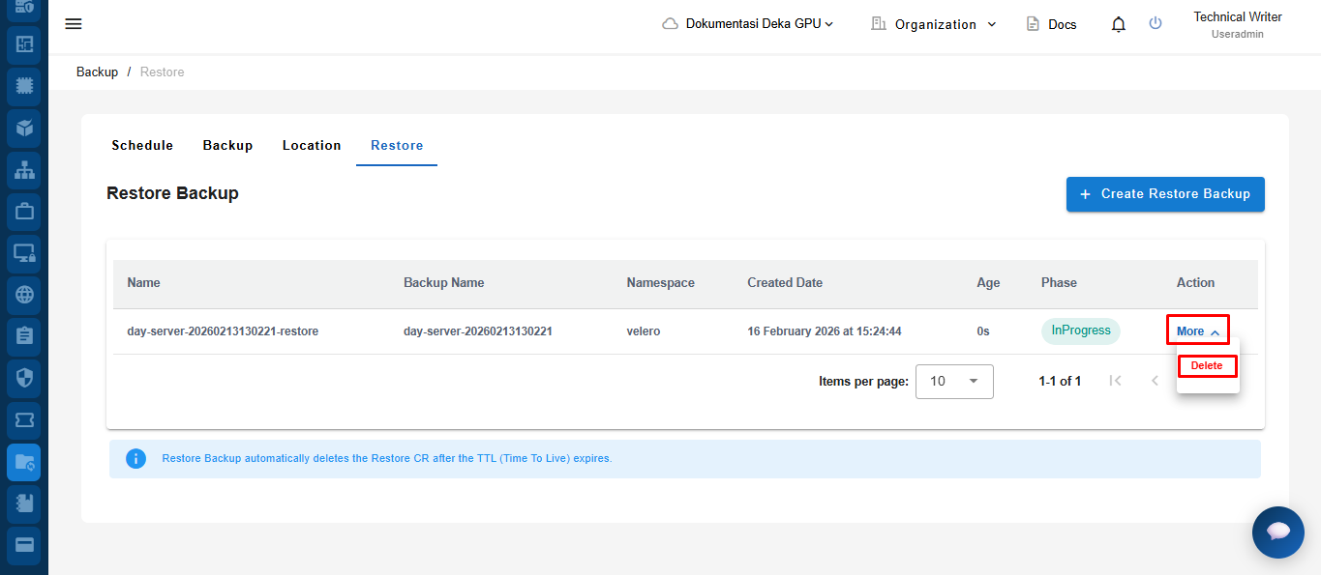
Task: Collapse the More action menu
Action: click(x=1197, y=331)
